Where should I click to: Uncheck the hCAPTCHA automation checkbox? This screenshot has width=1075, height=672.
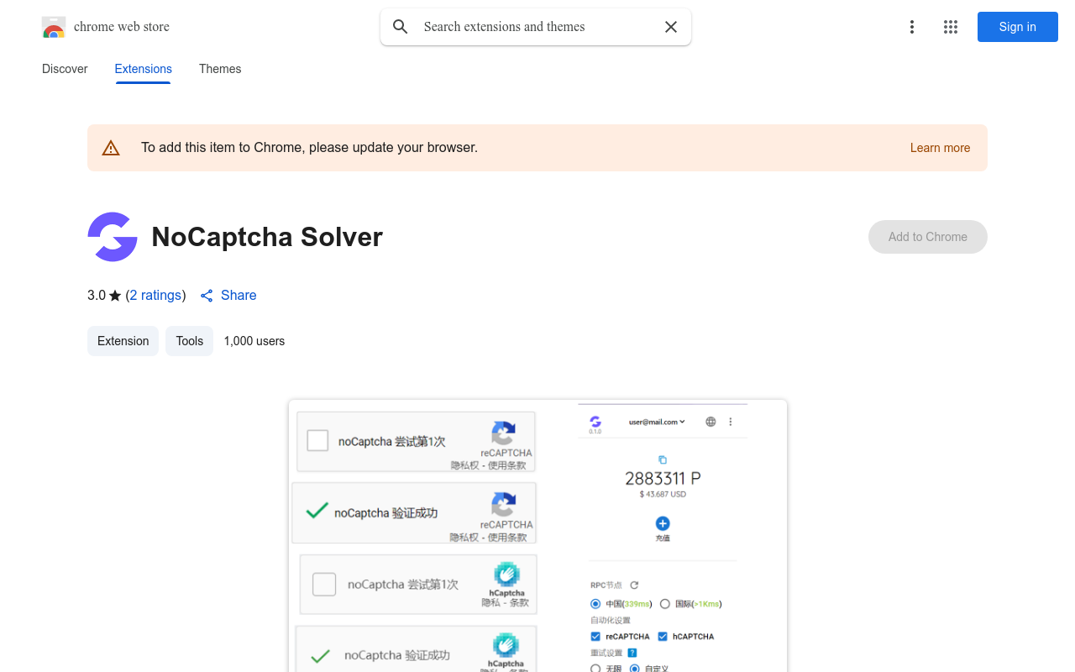tap(663, 635)
